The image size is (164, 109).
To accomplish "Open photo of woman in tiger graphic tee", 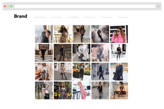I will coord(81,72).
